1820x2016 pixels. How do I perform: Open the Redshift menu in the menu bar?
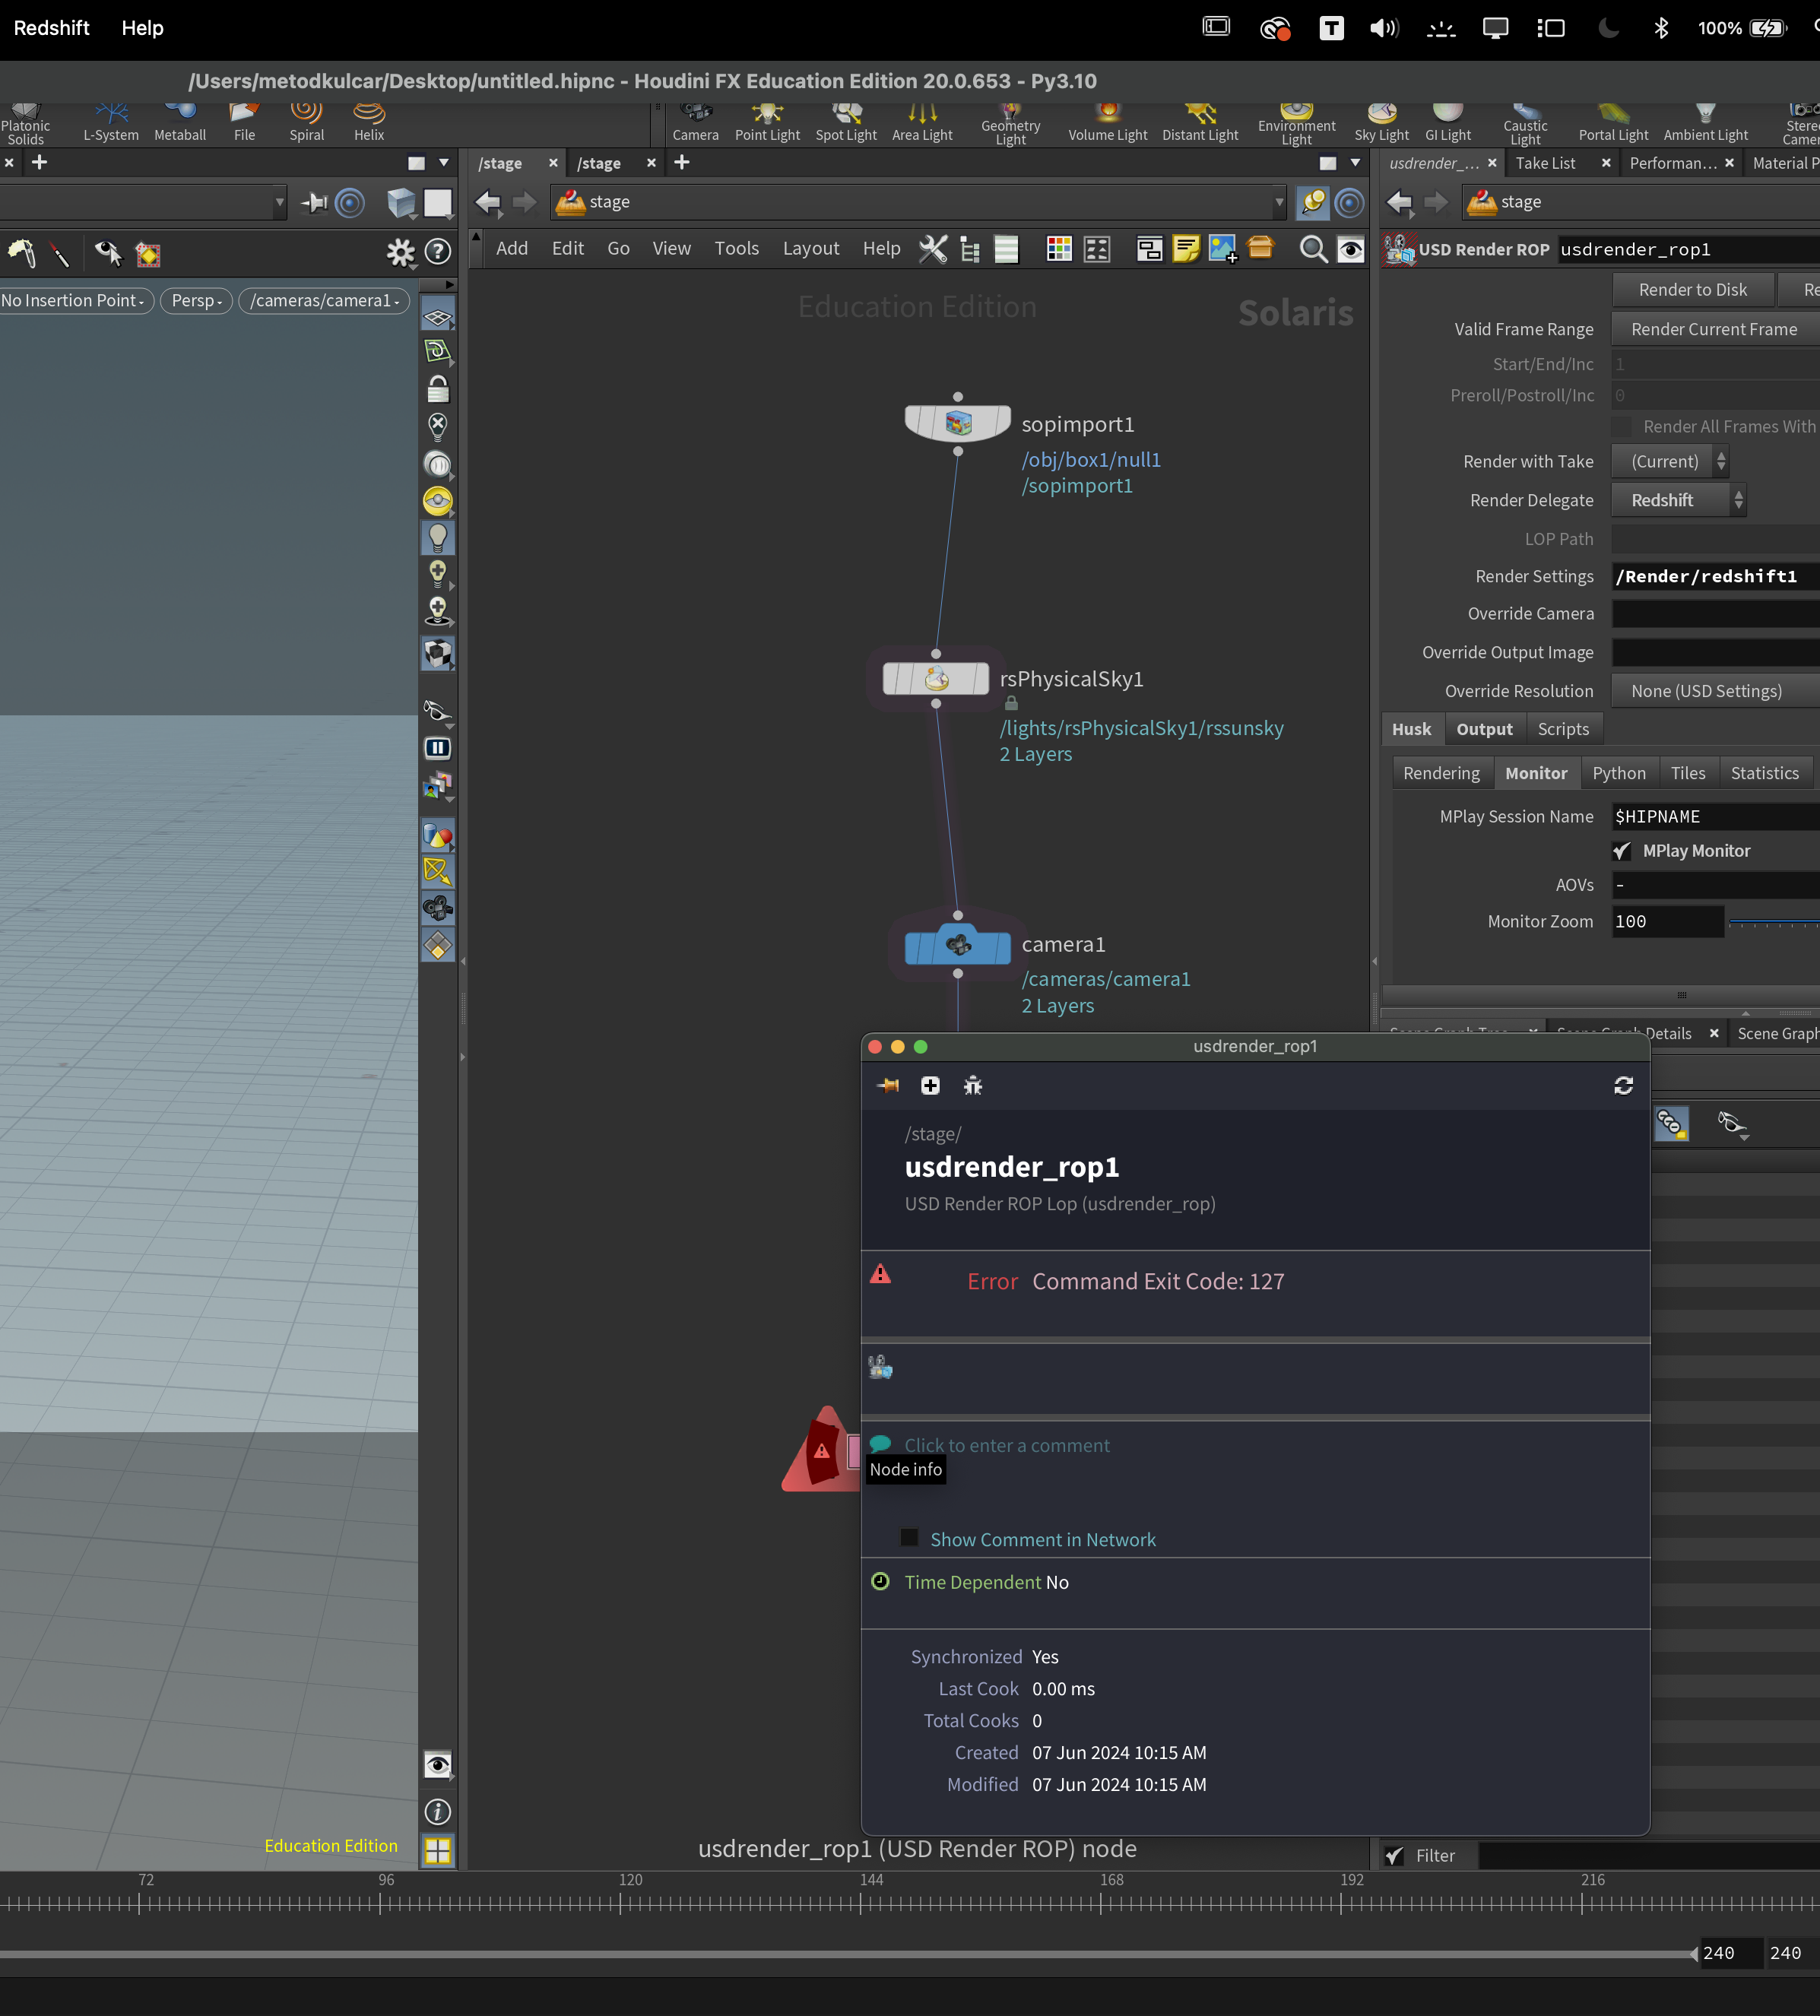coord(51,27)
